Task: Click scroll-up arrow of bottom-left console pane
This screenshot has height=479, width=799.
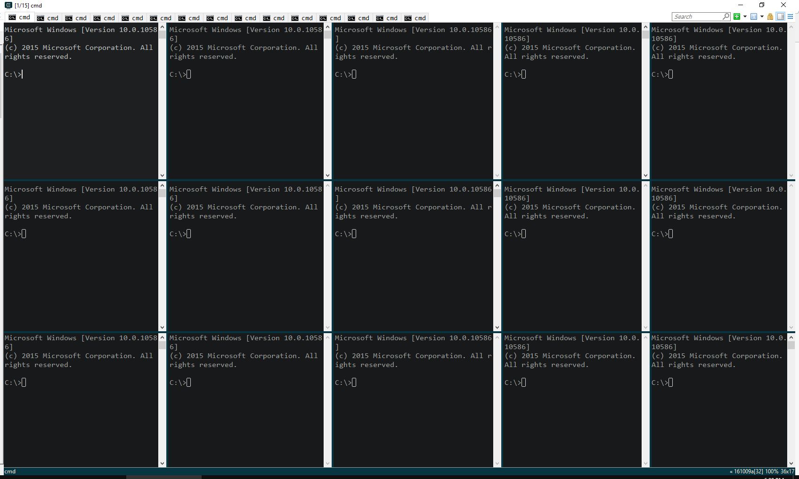Action: pyautogui.click(x=162, y=337)
